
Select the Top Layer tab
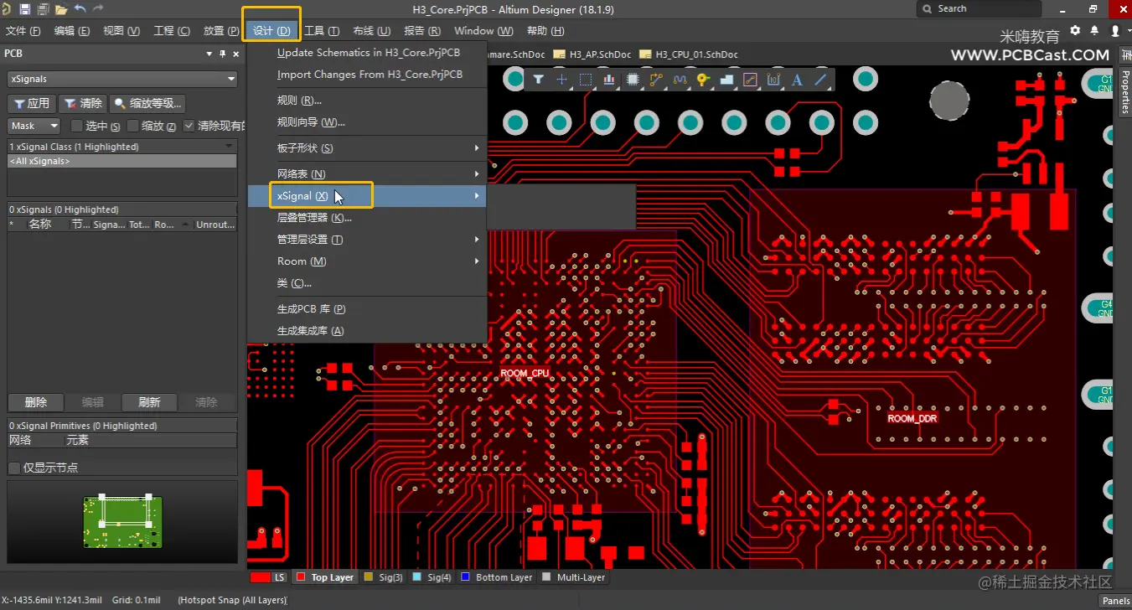pyautogui.click(x=324, y=577)
